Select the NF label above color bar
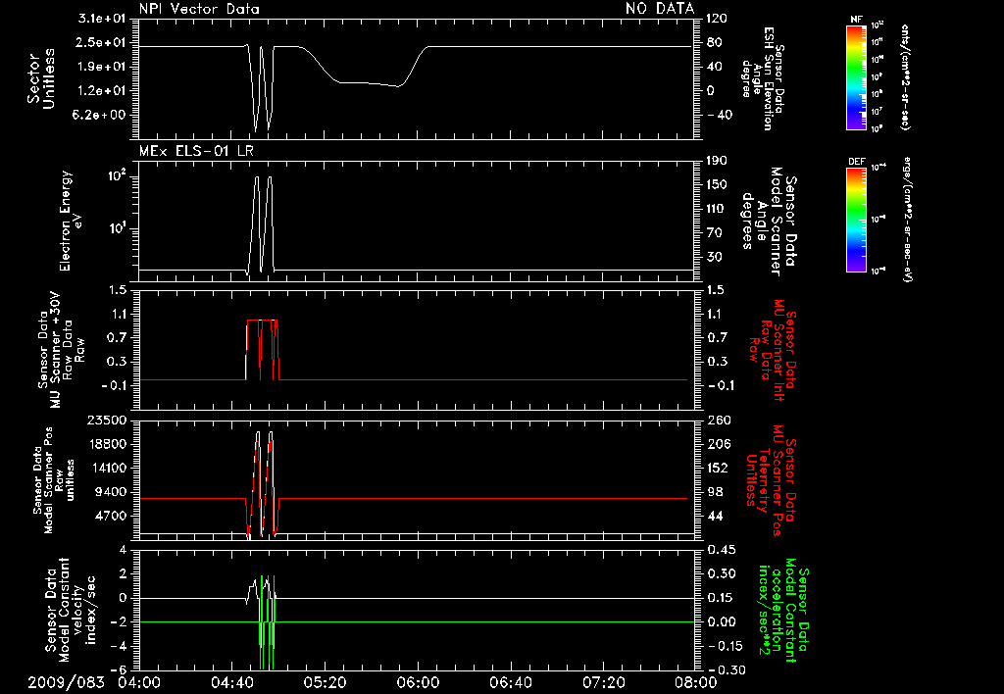The image size is (1004, 694). click(856, 20)
